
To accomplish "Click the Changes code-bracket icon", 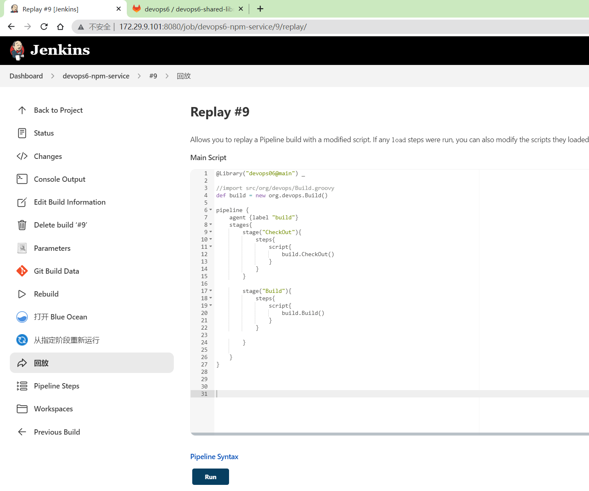I will (x=22, y=156).
